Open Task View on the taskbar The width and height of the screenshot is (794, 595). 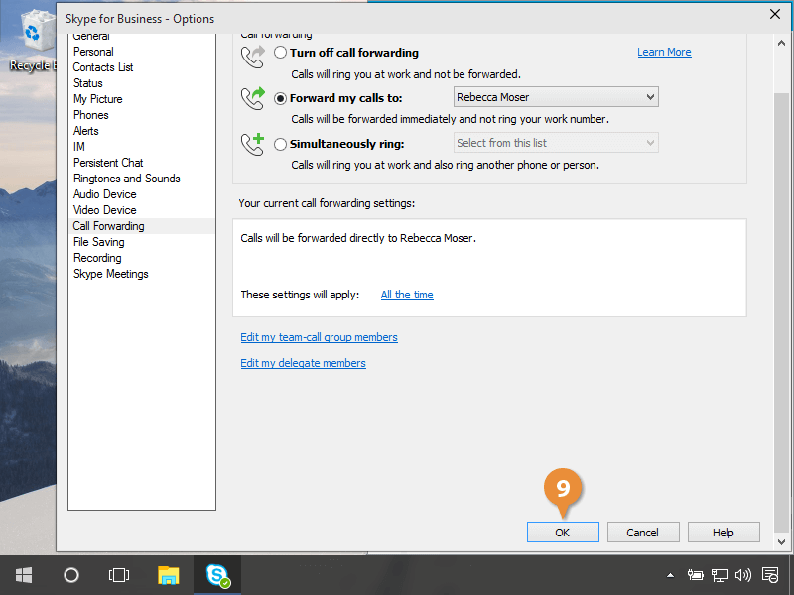click(119, 575)
